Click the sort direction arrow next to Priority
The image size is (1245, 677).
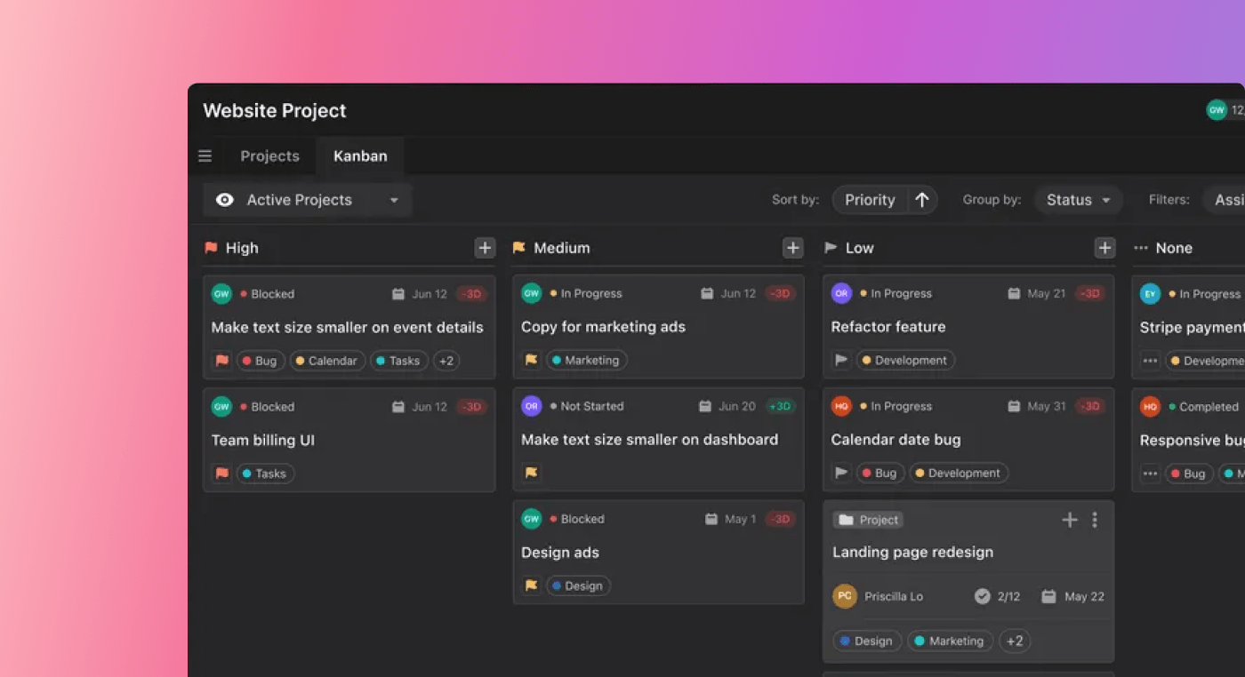pos(922,200)
